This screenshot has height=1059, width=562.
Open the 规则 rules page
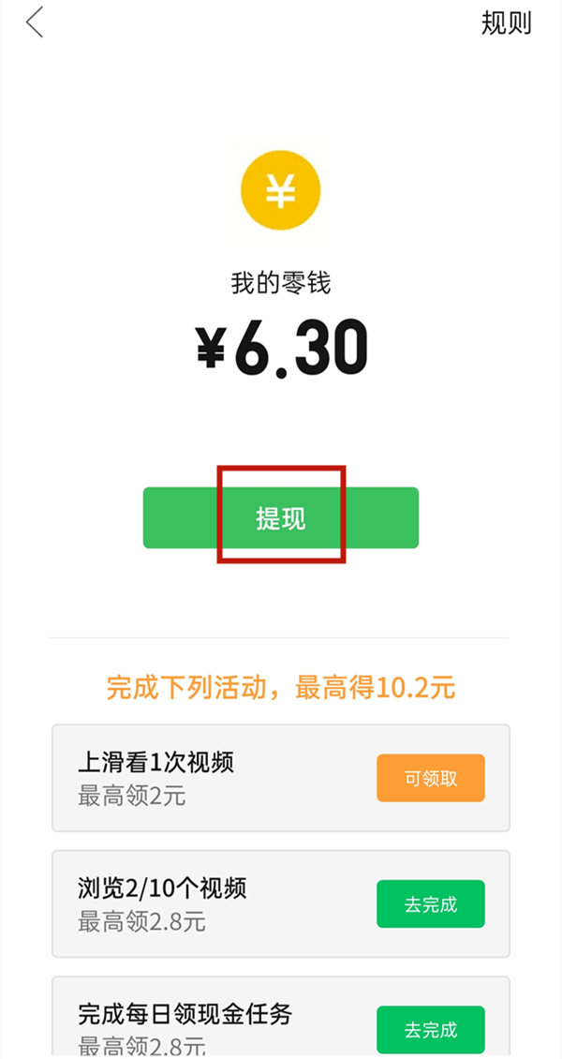505,23
